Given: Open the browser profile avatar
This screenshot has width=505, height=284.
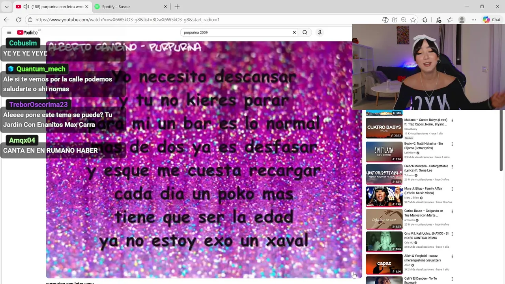Looking at the screenshot, I should (x=462, y=20).
